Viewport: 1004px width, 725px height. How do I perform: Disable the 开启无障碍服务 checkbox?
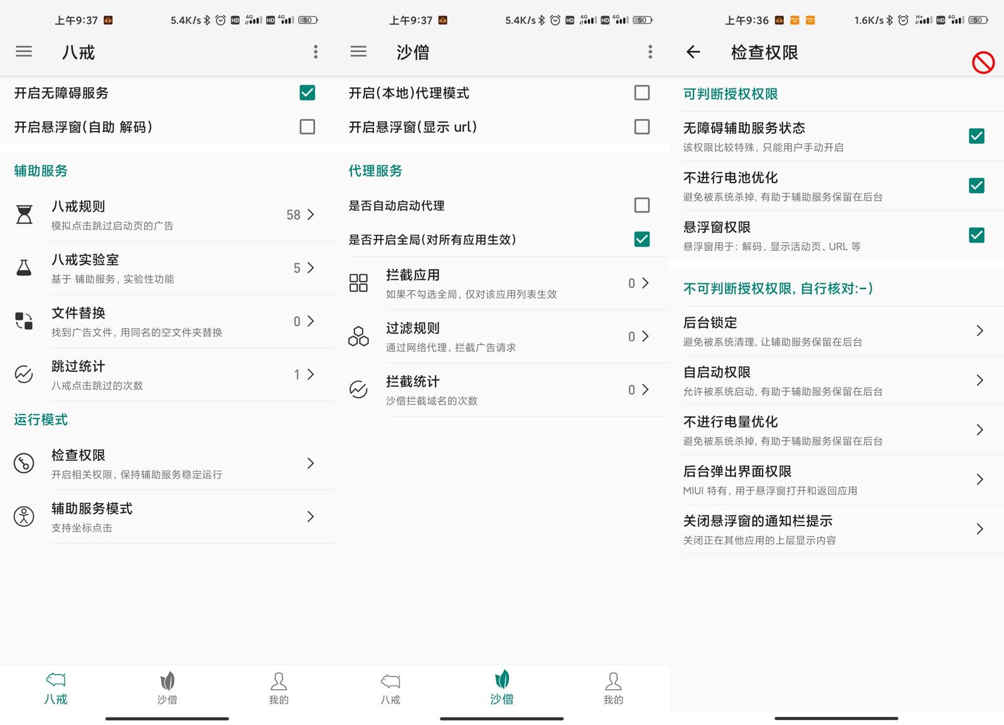click(307, 93)
